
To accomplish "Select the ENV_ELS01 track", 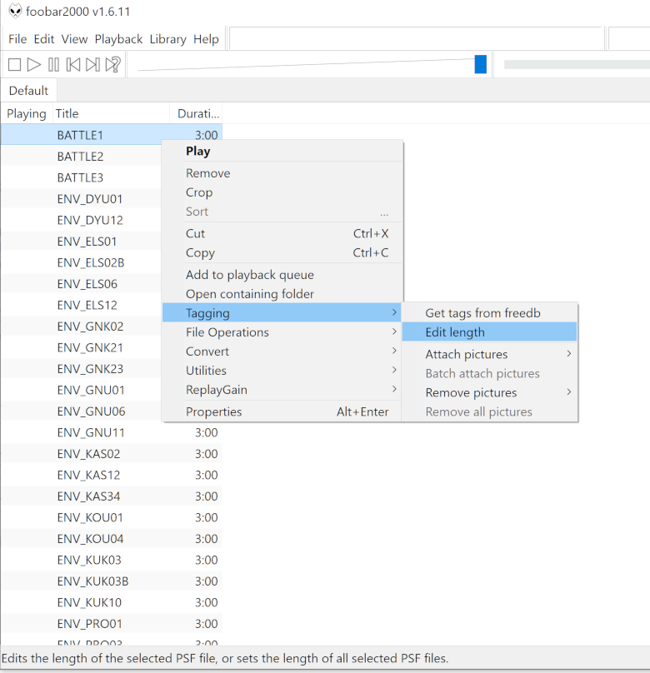I will click(x=82, y=242).
